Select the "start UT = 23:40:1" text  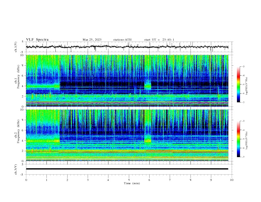159,40
